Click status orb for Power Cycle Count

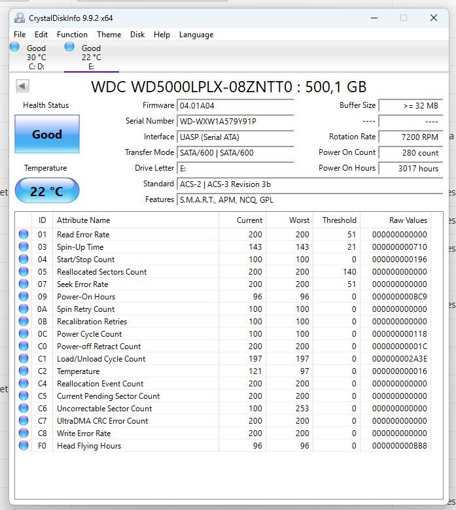(x=24, y=333)
